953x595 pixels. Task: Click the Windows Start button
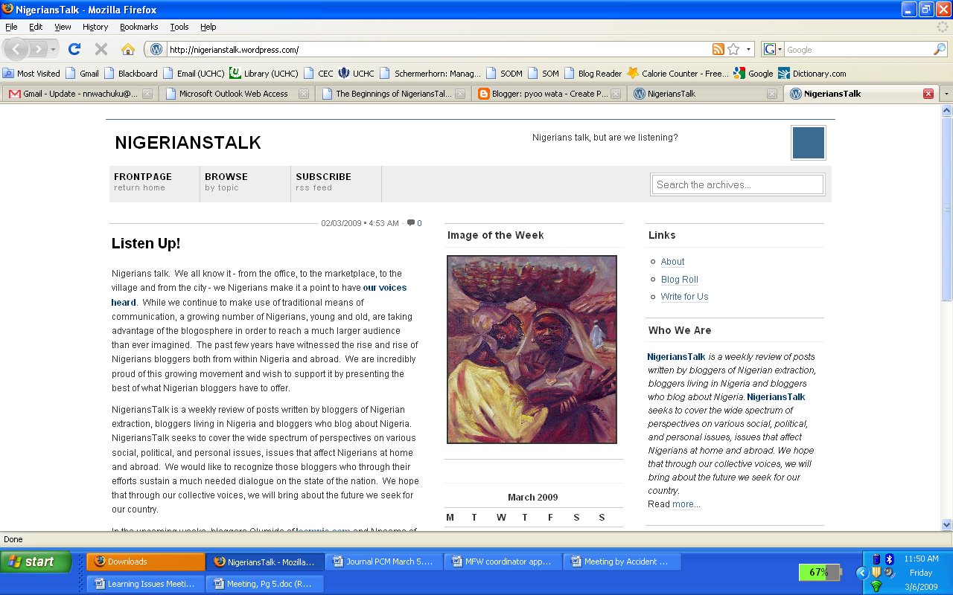pos(36,562)
